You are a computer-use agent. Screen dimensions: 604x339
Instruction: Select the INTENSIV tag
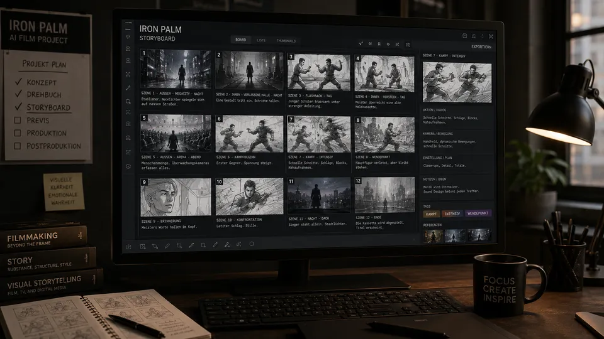click(452, 213)
